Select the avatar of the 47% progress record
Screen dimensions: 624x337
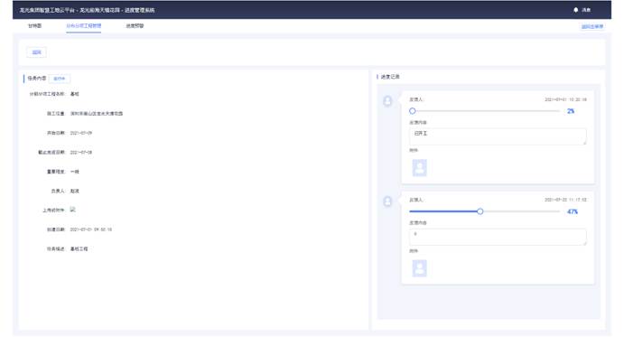(x=387, y=201)
